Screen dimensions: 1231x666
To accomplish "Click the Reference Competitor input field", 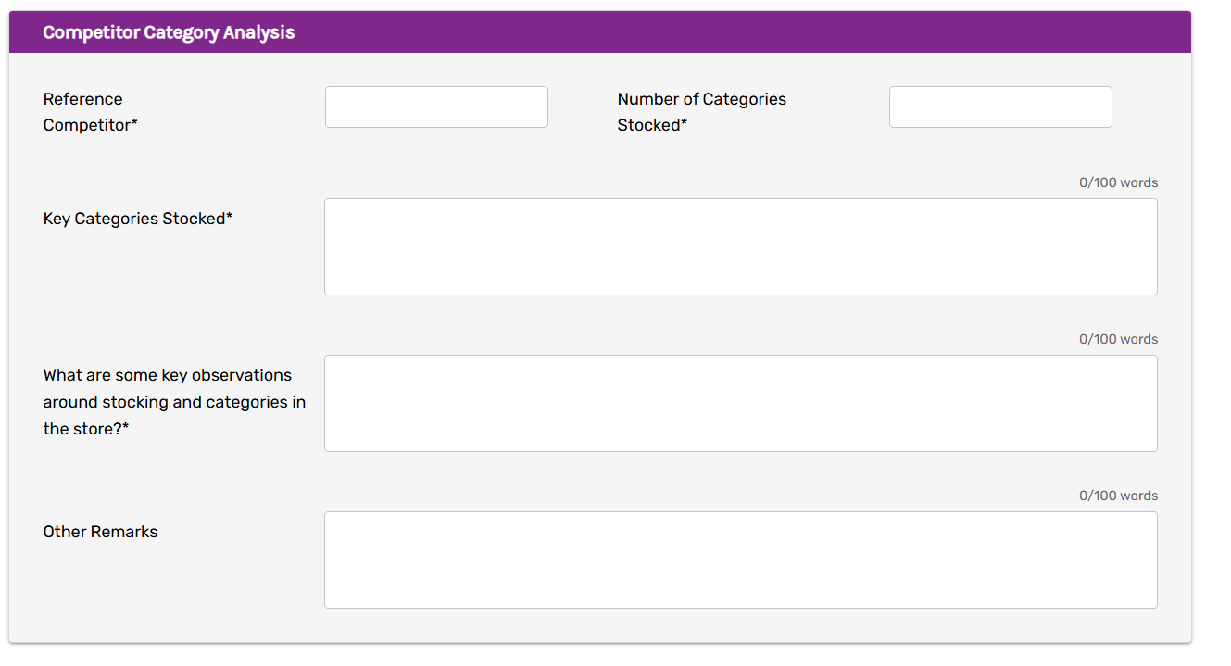I will (x=436, y=107).
